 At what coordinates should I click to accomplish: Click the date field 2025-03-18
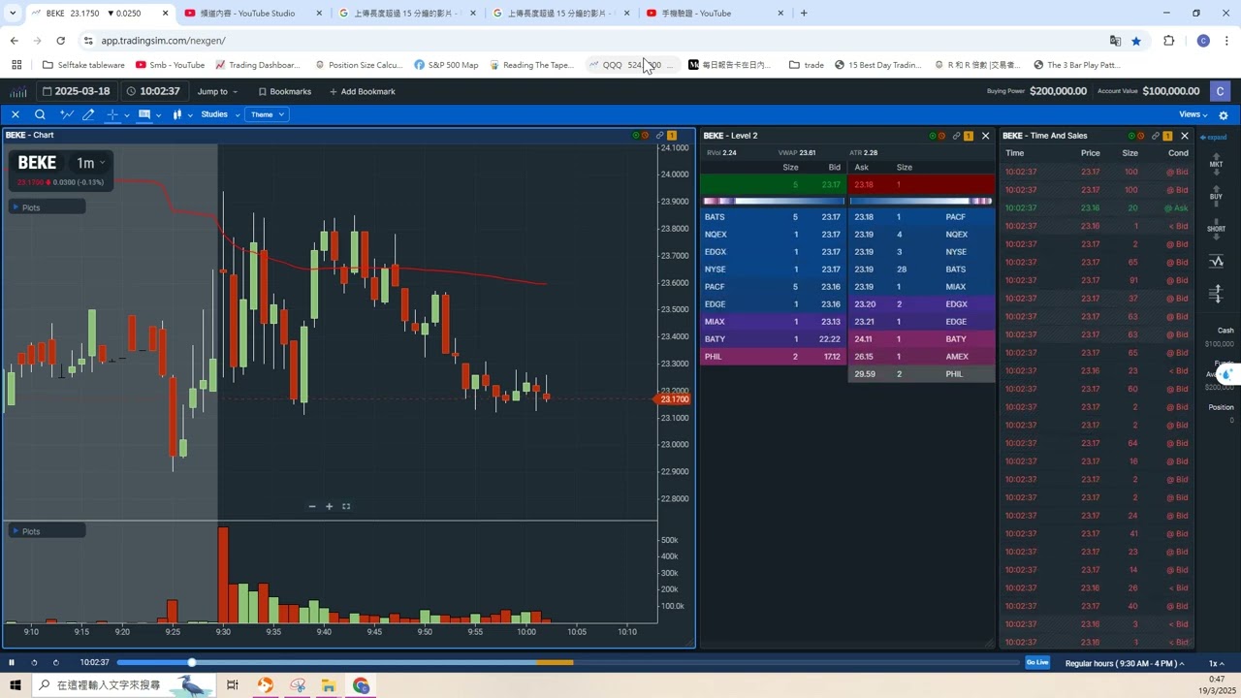tap(78, 91)
